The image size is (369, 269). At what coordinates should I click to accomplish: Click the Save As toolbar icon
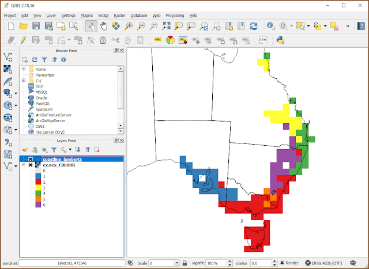[x=48, y=25]
